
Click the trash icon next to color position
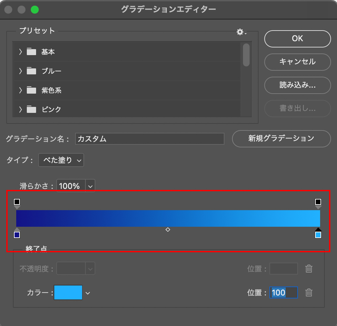click(x=309, y=292)
